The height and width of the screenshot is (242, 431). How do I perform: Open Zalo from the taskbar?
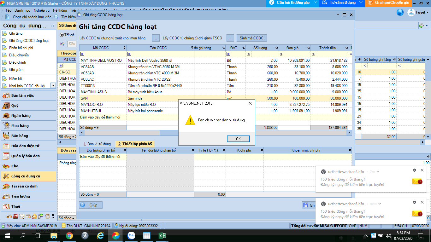[x=131, y=236]
